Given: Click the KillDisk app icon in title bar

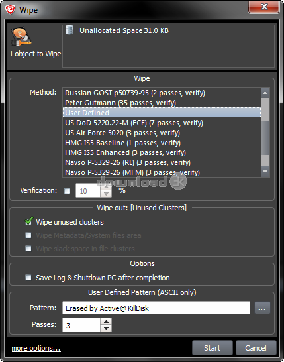Looking at the screenshot, I should 10,10.
